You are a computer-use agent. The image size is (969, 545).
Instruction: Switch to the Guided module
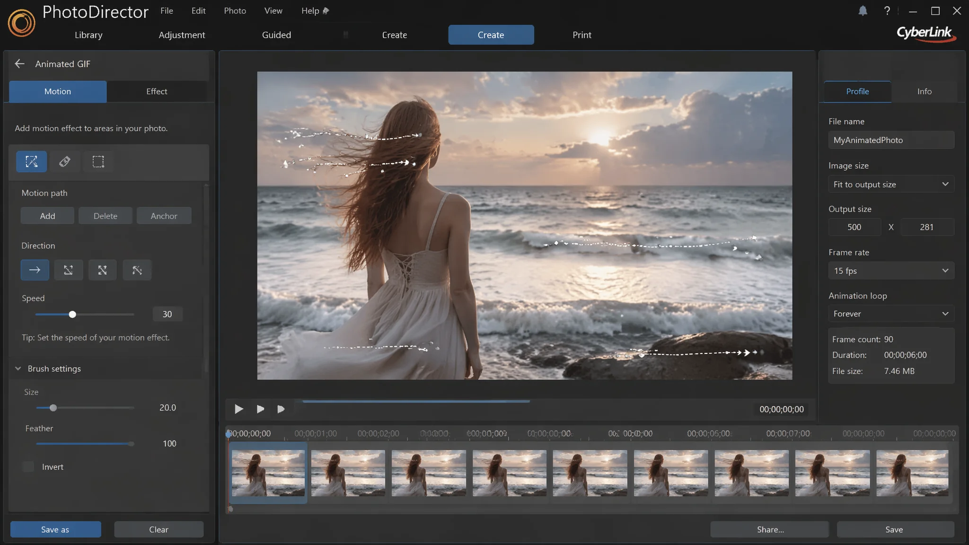click(x=276, y=35)
